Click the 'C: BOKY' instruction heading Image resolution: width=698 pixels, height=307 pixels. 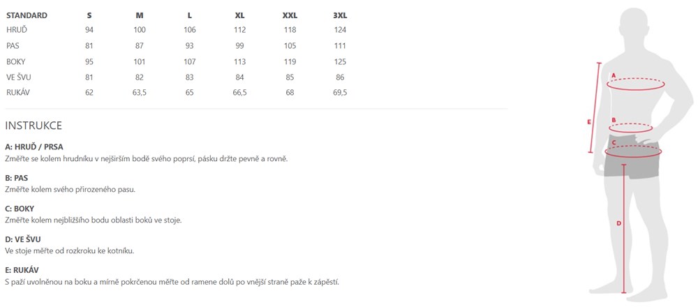pos(20,209)
